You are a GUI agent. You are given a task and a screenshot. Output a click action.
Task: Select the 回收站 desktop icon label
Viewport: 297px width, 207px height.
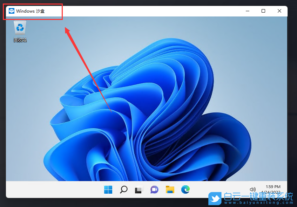pos(20,40)
